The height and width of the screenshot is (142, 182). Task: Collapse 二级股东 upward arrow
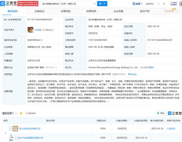point(11,135)
